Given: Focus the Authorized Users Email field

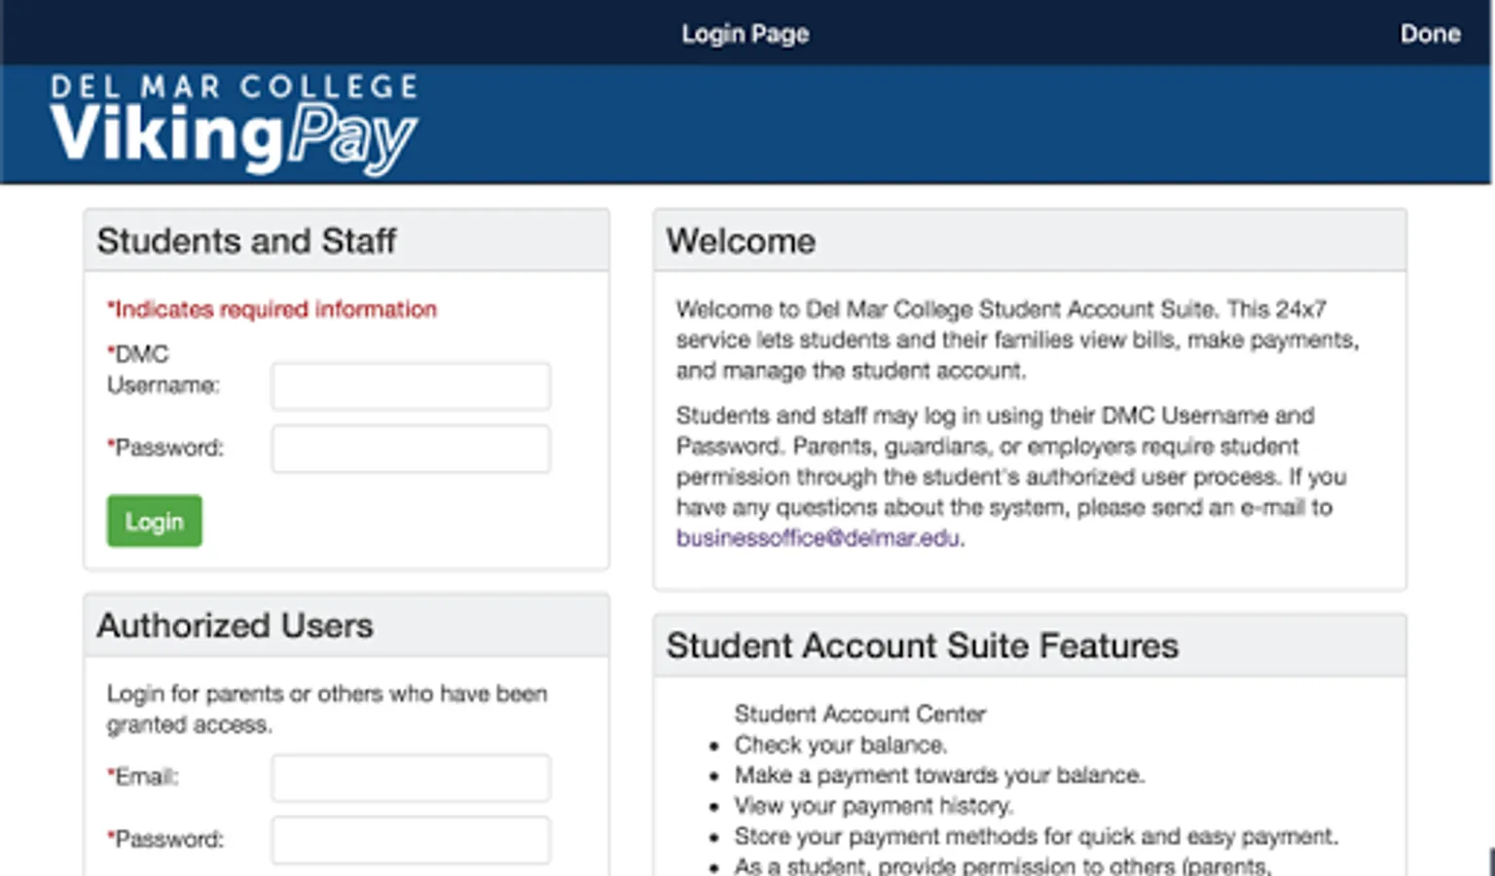Looking at the screenshot, I should (411, 778).
